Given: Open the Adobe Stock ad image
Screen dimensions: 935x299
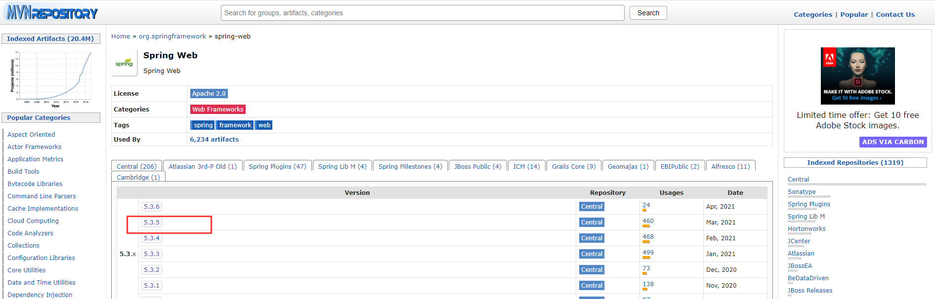Looking at the screenshot, I should tap(857, 75).
